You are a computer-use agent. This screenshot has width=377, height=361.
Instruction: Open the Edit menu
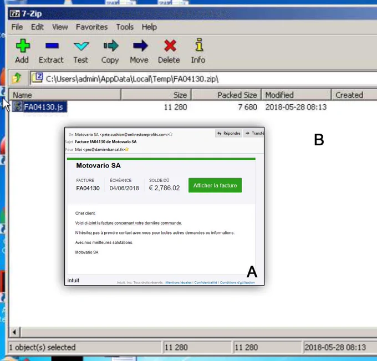click(37, 27)
